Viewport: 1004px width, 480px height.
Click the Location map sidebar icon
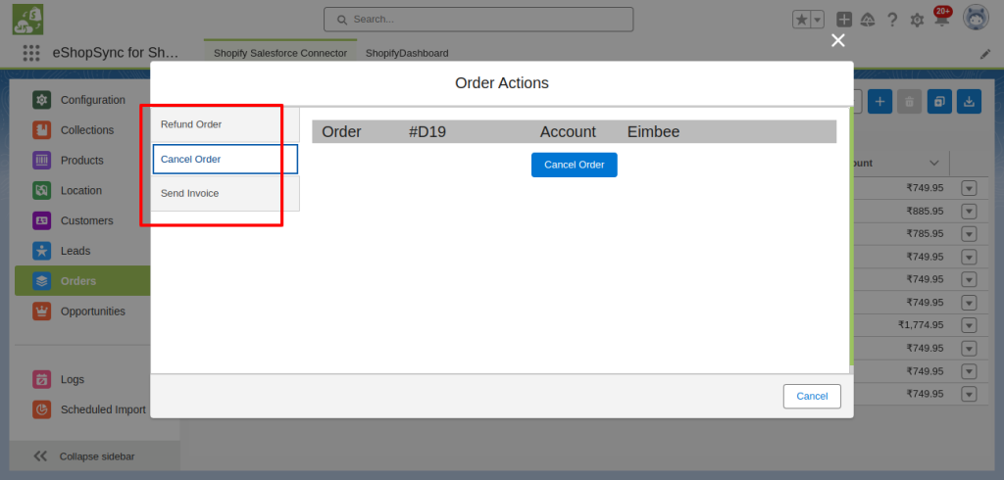pyautogui.click(x=41, y=190)
